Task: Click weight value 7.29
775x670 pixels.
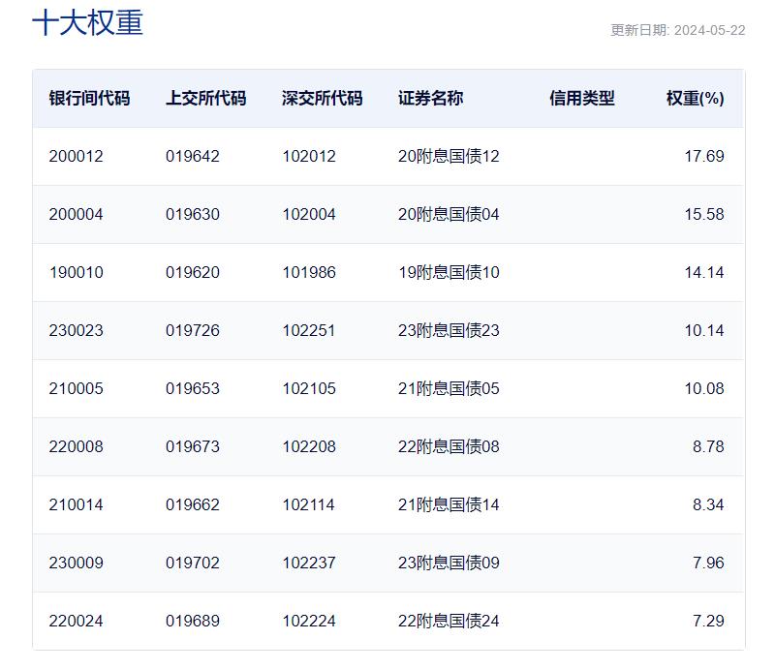Action: point(708,621)
